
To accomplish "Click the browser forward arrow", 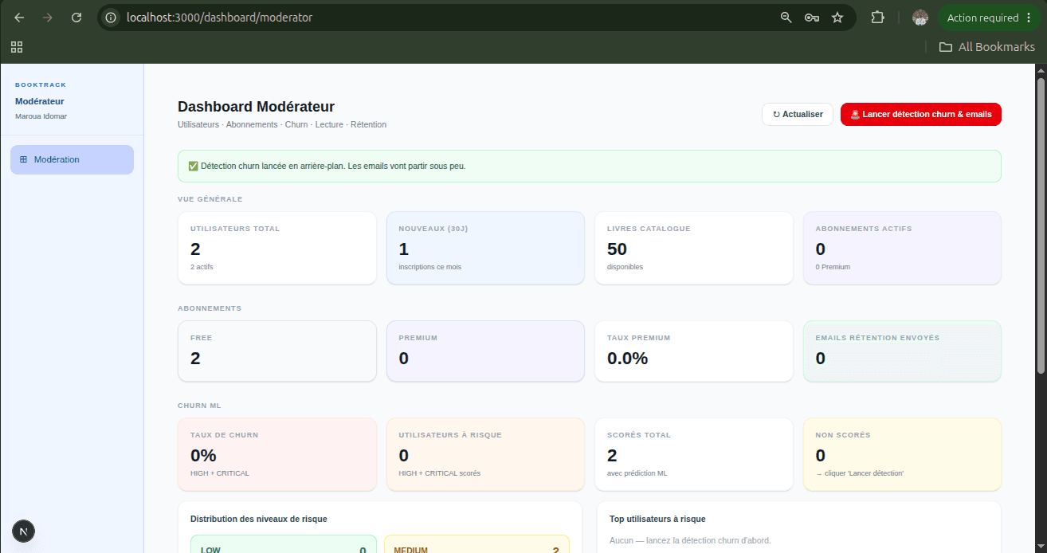I will [48, 18].
